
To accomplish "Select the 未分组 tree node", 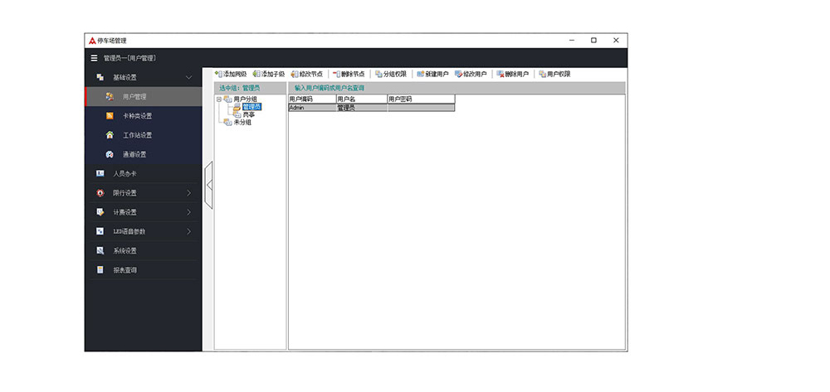I will click(242, 123).
